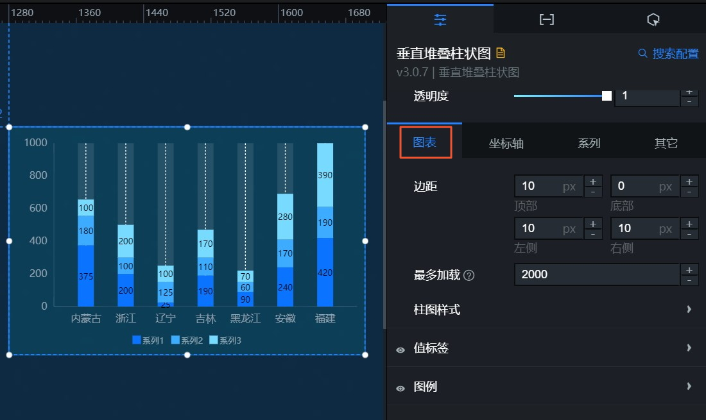
Task: Open the configuration panel via the sliders icon
Action: (x=440, y=19)
